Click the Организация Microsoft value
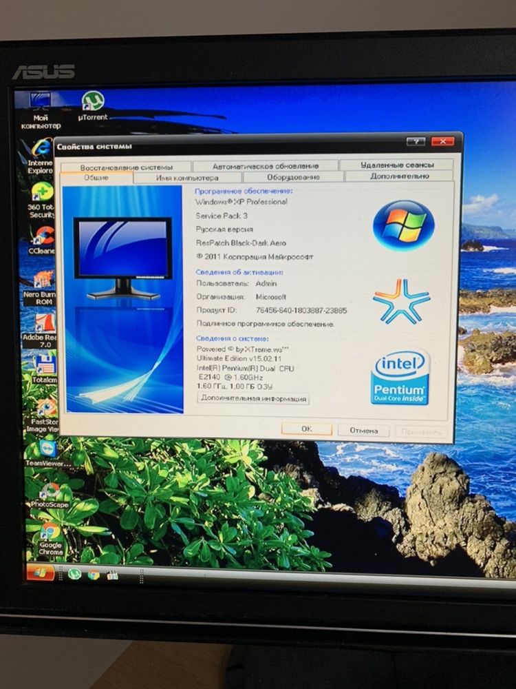The height and width of the screenshot is (689, 516). tap(270, 297)
